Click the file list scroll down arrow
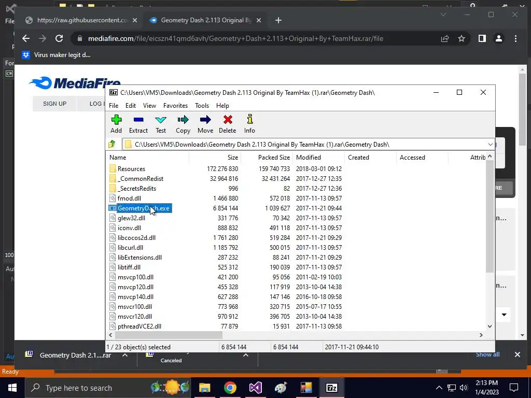The width and height of the screenshot is (531, 398). pos(490,326)
